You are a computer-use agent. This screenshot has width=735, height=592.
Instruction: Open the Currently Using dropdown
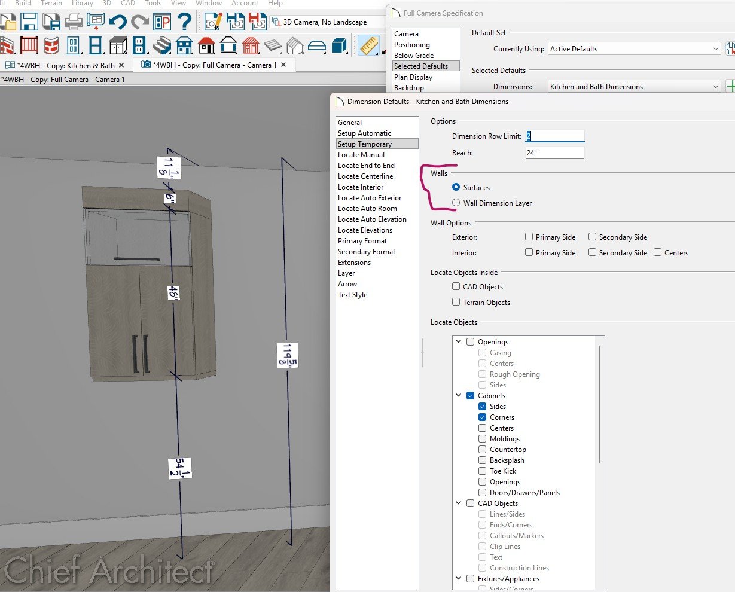pos(634,49)
